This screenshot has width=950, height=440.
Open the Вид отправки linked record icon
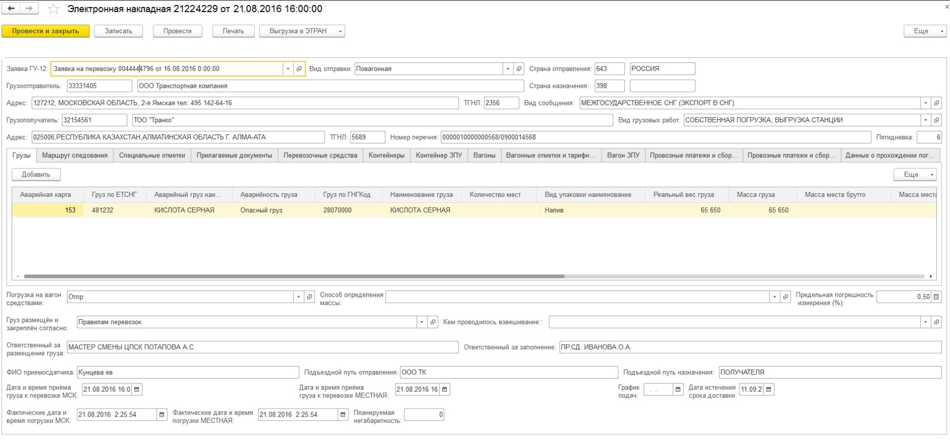pyautogui.click(x=518, y=69)
